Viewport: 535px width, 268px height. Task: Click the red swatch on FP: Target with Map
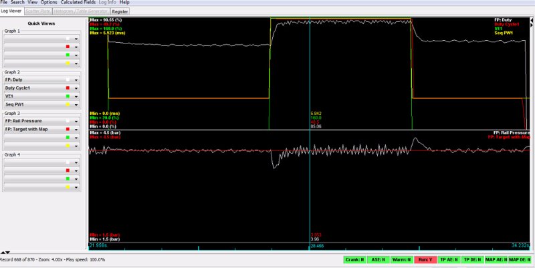pos(68,129)
